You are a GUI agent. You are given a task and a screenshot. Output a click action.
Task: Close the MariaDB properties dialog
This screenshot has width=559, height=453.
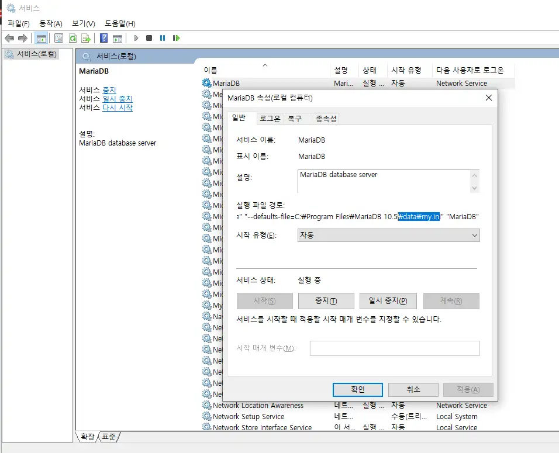pyautogui.click(x=489, y=98)
